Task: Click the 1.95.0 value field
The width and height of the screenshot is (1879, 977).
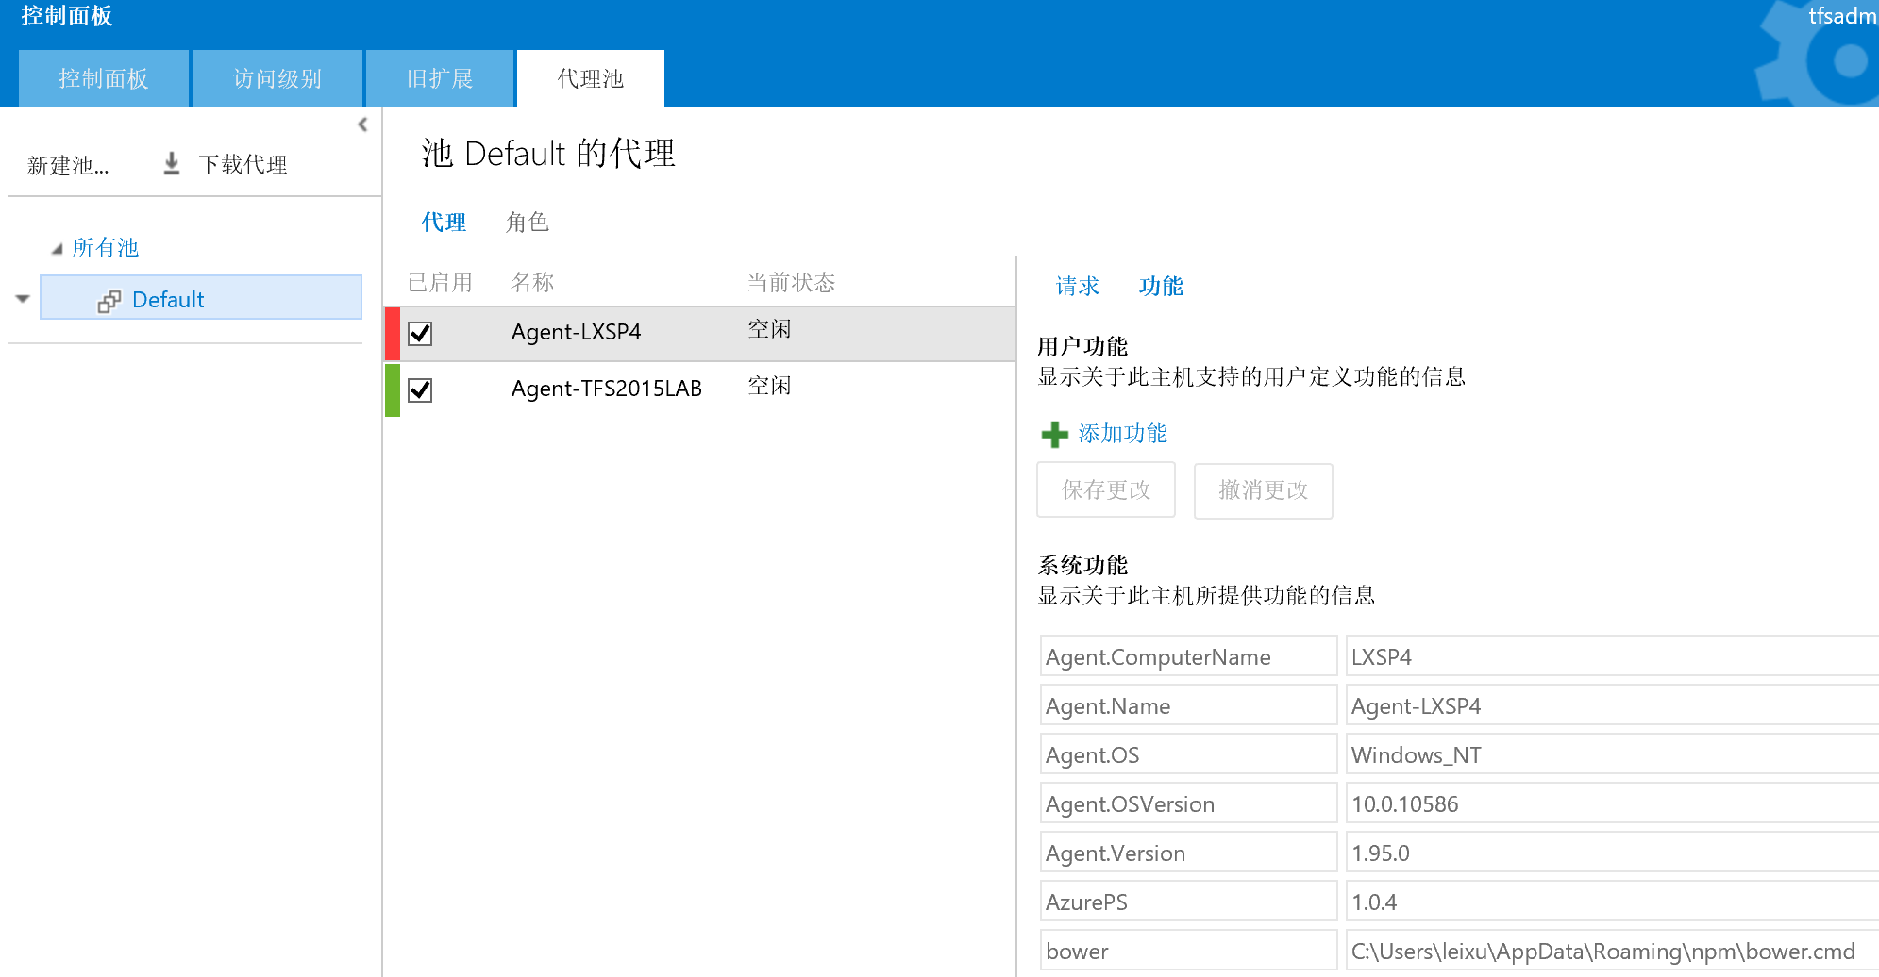Action: 1612,853
